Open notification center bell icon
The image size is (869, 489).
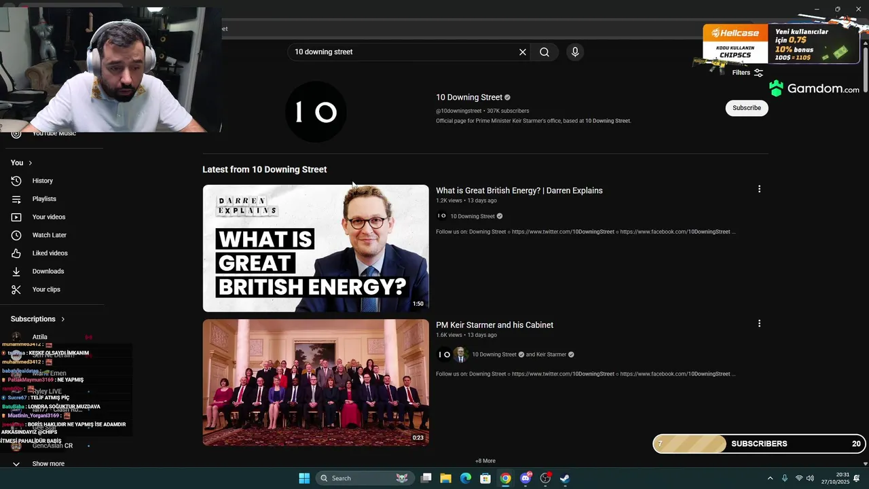[x=857, y=478]
